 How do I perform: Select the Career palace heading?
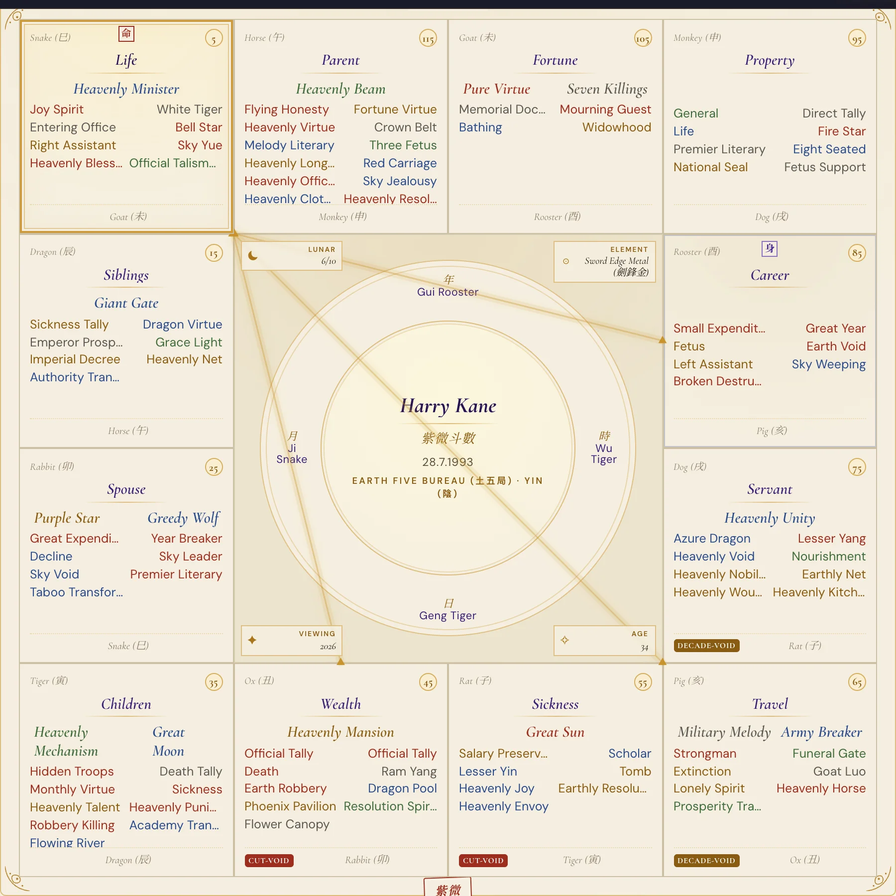[770, 275]
